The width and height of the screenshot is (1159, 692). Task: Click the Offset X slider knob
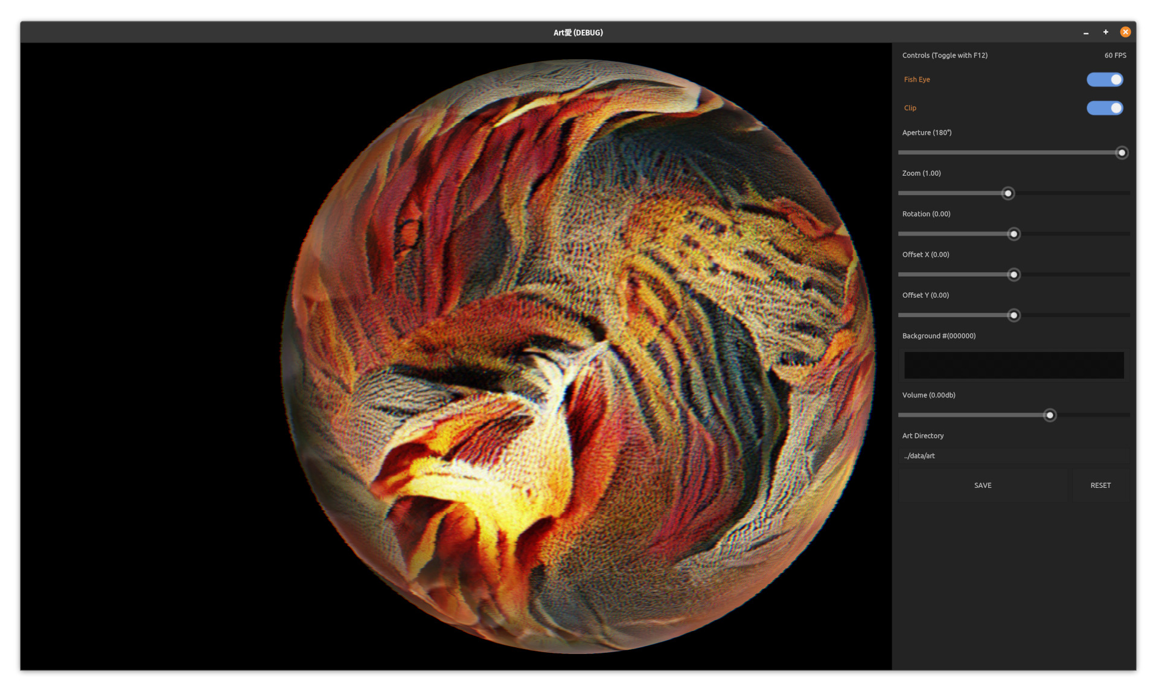1014,275
